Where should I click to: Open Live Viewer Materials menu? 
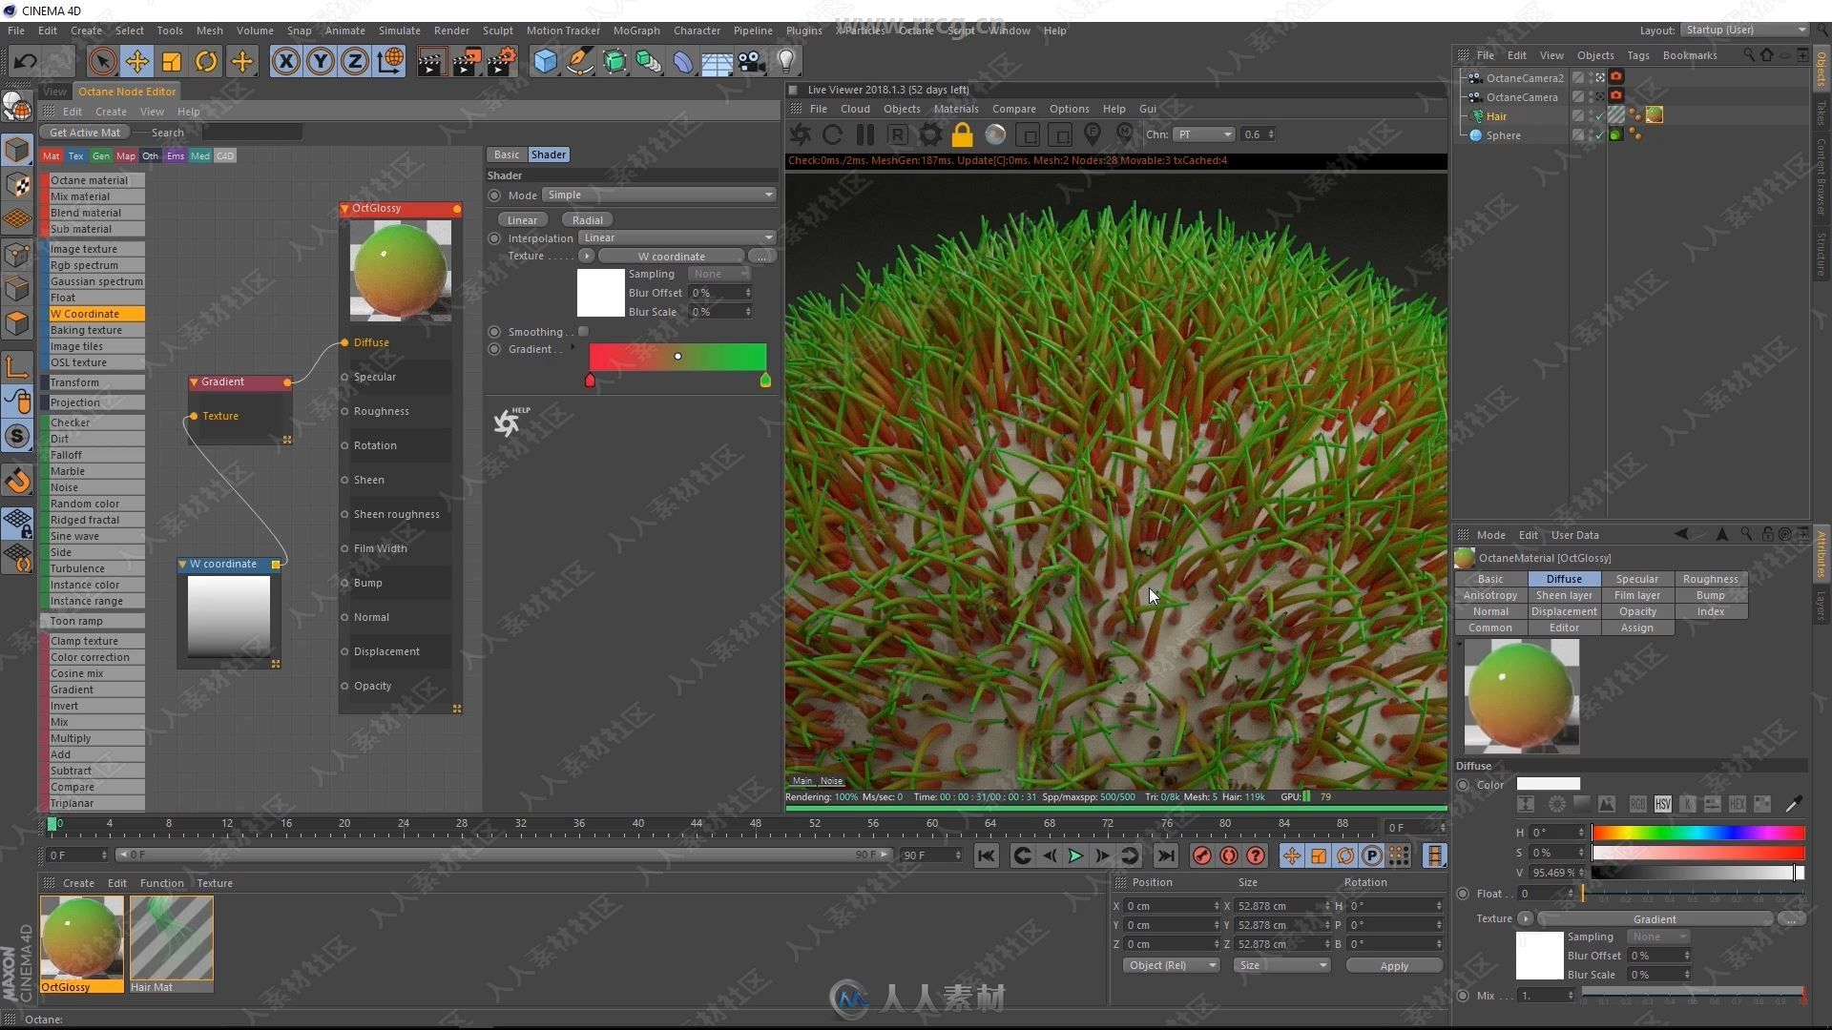[x=956, y=109]
